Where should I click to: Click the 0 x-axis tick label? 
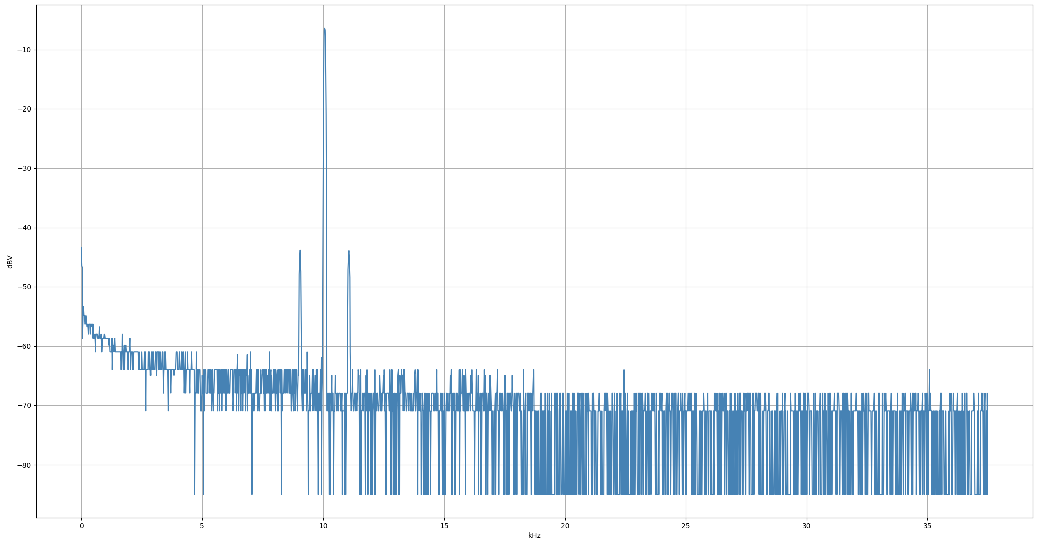pos(81,525)
